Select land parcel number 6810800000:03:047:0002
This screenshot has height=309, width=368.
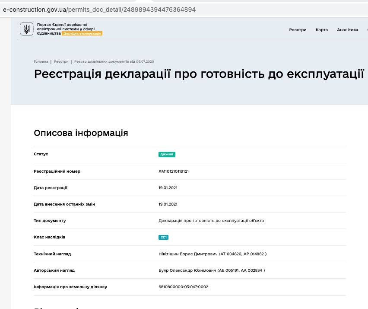(x=183, y=287)
